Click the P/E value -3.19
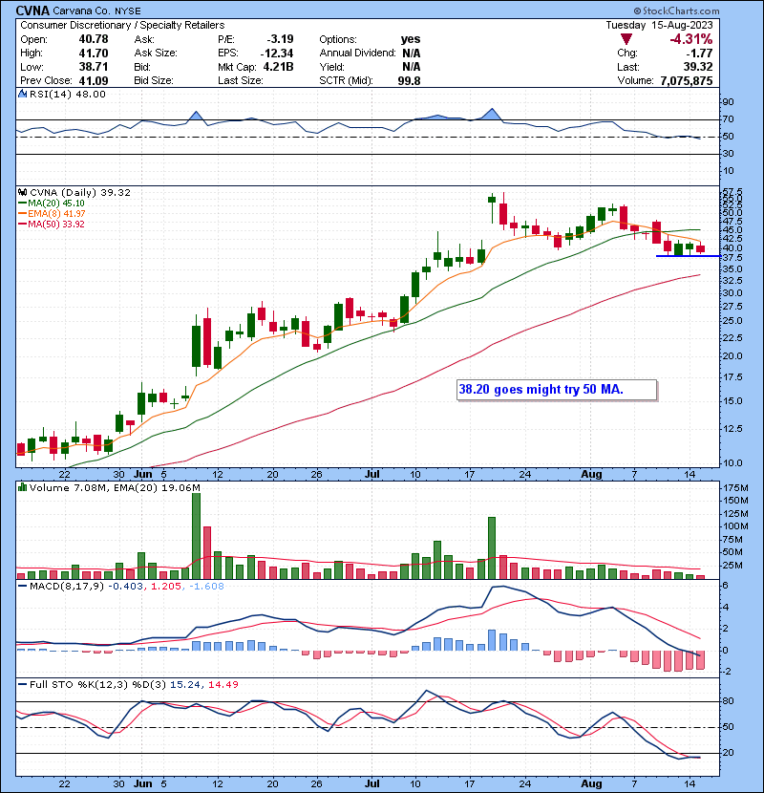The width and height of the screenshot is (764, 793). pyautogui.click(x=280, y=39)
